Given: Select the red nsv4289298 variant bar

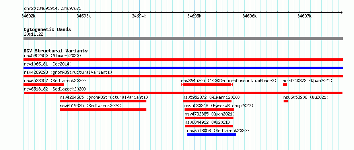Looking at the screenshot, I should click(x=183, y=76).
